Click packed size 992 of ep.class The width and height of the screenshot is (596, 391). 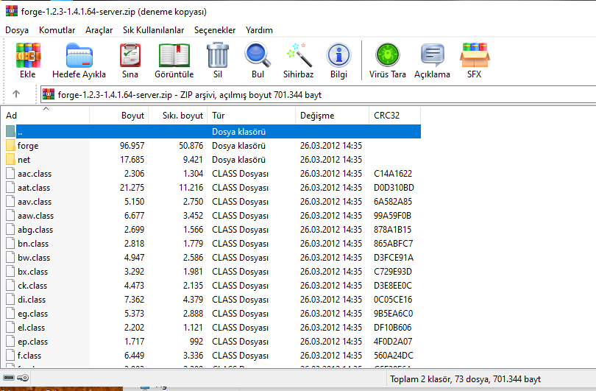click(x=196, y=341)
